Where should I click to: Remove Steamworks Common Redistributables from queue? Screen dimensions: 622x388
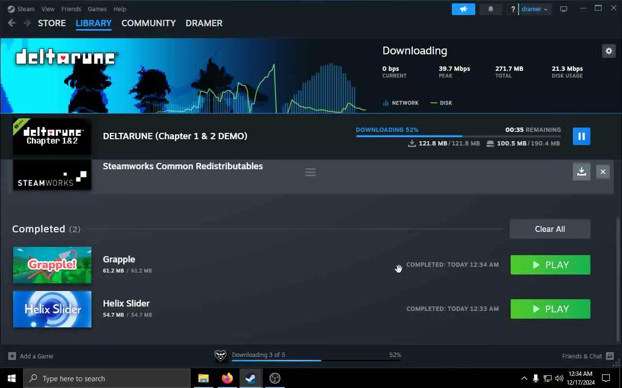(x=603, y=172)
